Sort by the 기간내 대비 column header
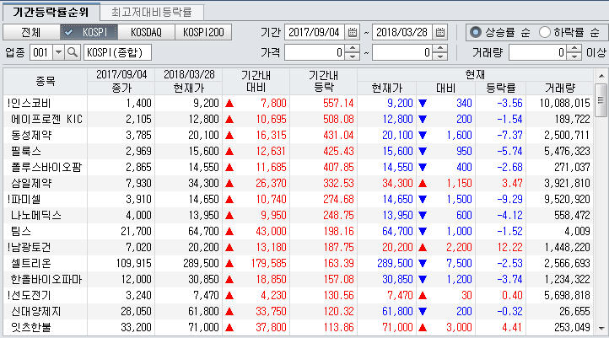Image resolution: width=609 pixels, height=338 pixels. pos(256,81)
